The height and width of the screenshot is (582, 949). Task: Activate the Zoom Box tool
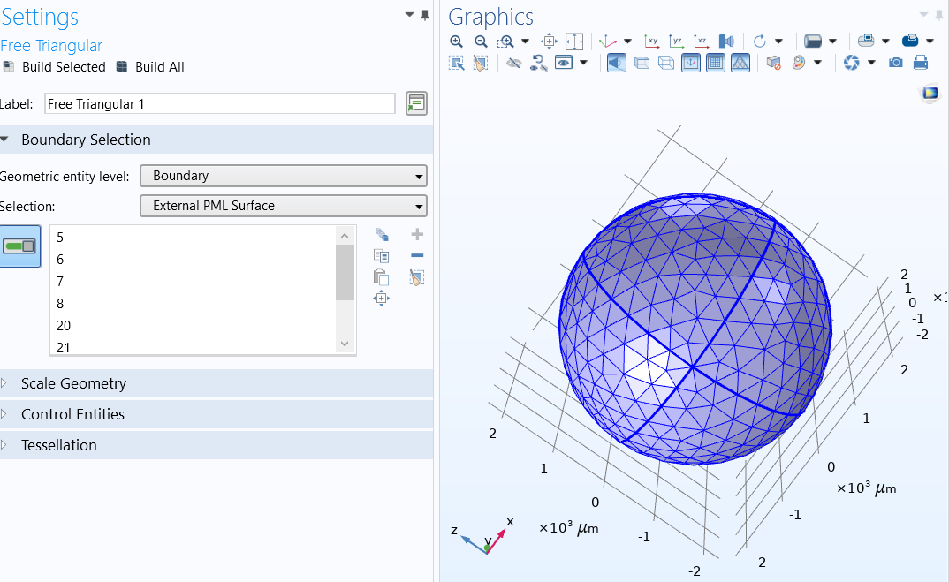[505, 42]
